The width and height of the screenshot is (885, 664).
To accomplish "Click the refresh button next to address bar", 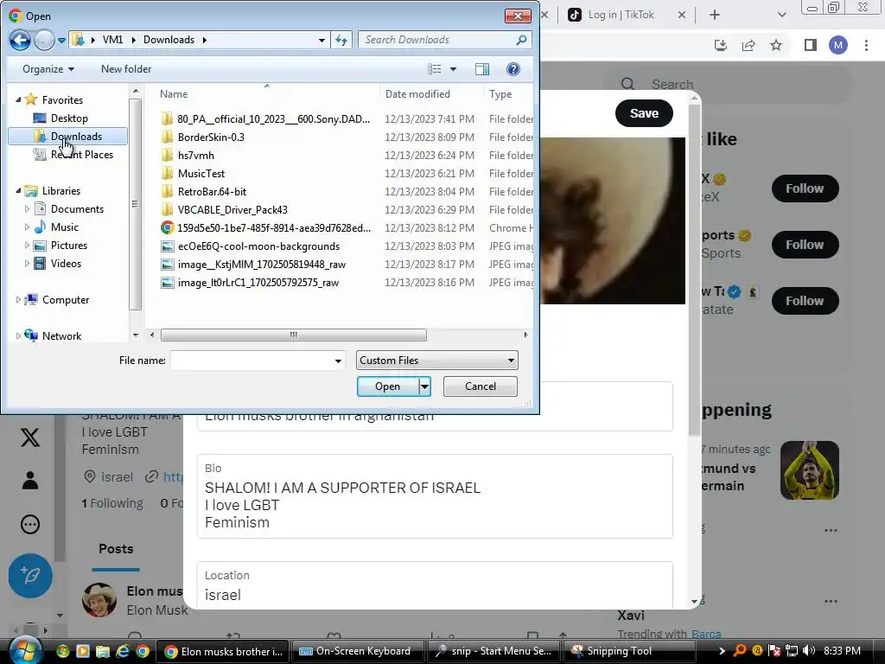I will (341, 40).
